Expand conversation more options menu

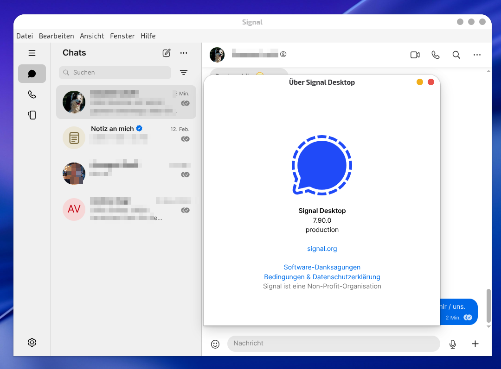(x=477, y=55)
